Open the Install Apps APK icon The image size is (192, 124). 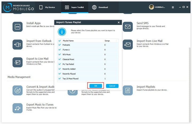pyautogui.click(x=18, y=27)
